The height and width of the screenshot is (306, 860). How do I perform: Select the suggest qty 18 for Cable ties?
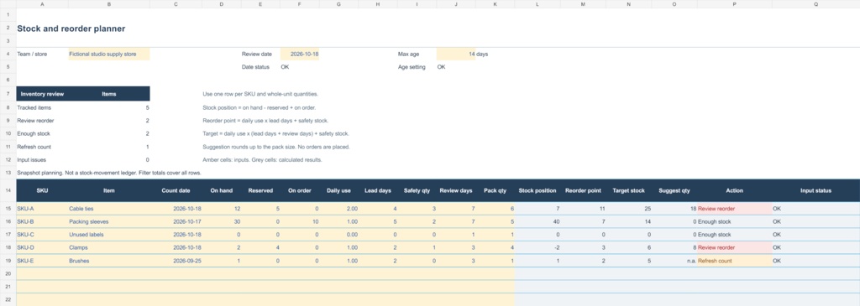tap(674, 209)
